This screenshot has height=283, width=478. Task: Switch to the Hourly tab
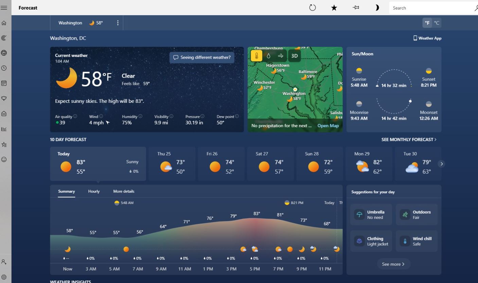93,191
